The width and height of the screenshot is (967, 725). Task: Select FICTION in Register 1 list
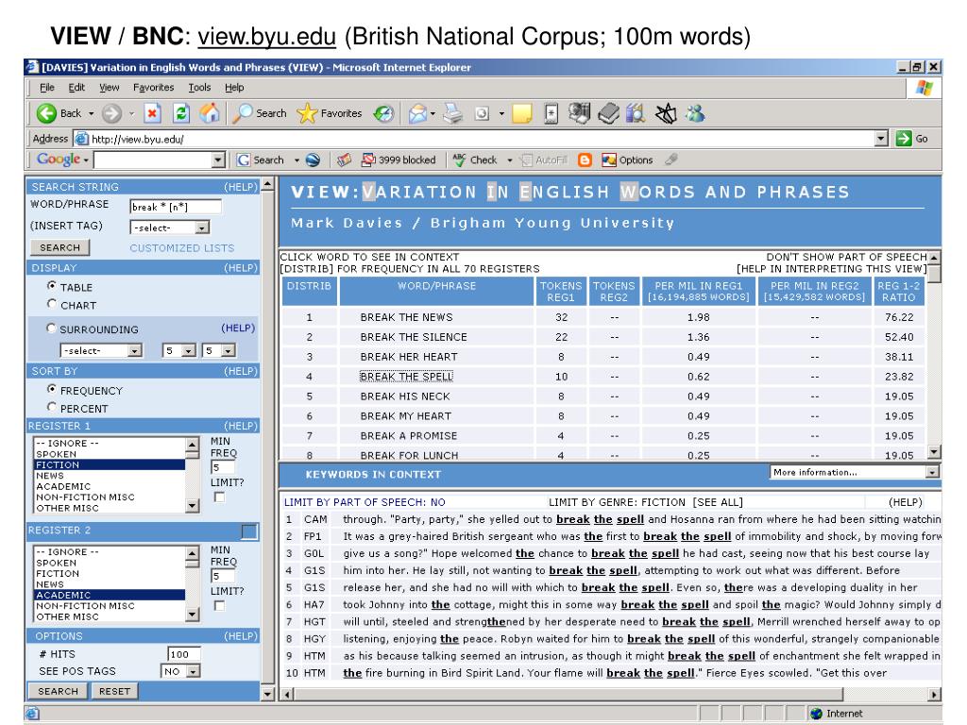point(110,464)
